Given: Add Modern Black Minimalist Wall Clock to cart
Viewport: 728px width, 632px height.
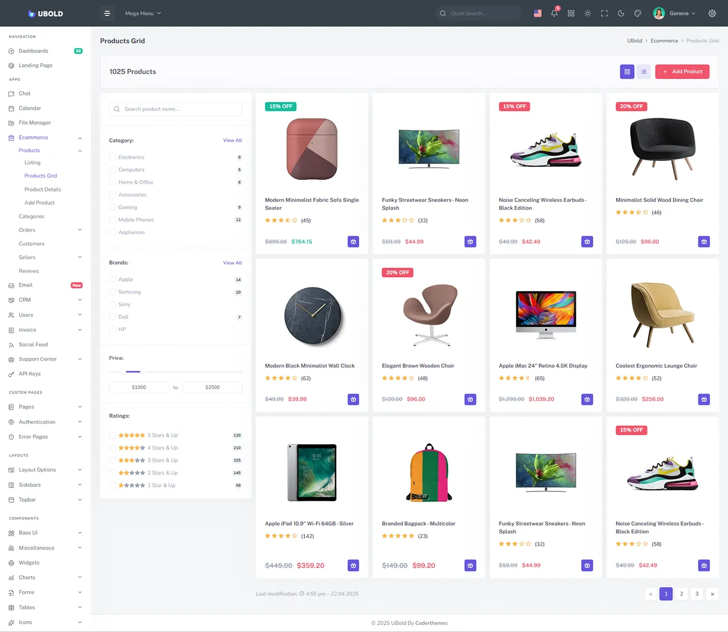Looking at the screenshot, I should (x=353, y=399).
